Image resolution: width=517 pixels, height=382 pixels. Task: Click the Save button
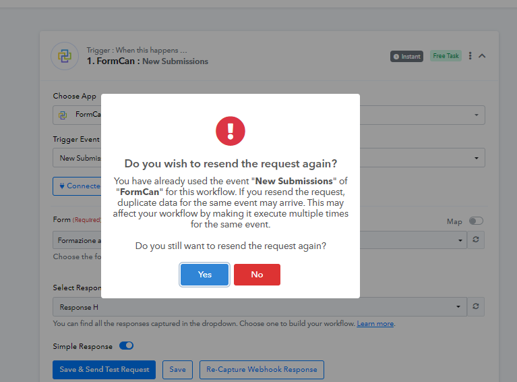coord(177,369)
